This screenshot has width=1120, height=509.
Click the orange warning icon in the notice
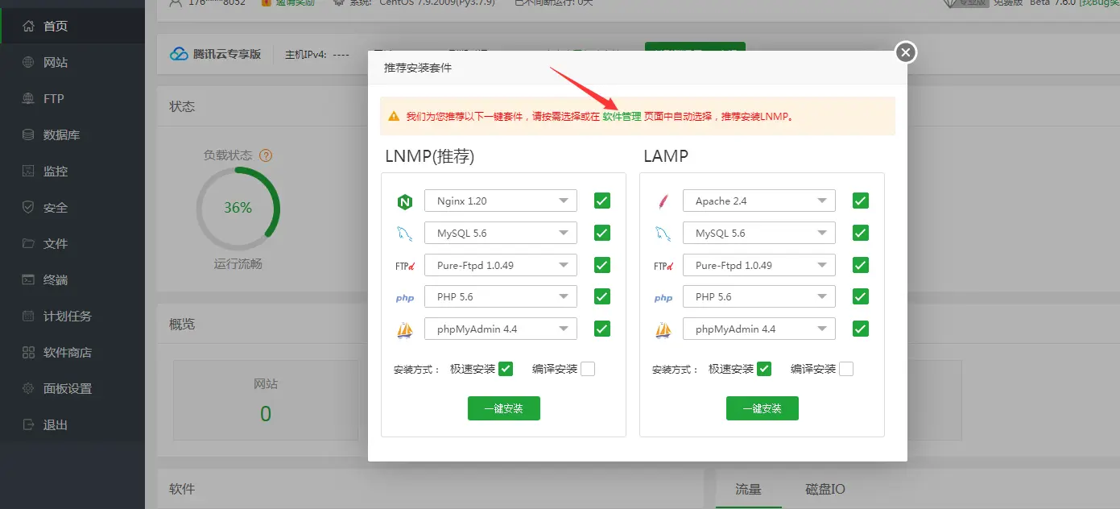point(394,117)
